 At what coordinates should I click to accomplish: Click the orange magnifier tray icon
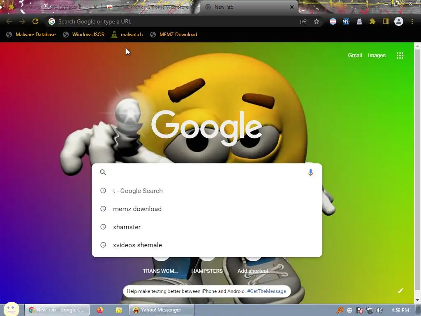click(x=340, y=310)
